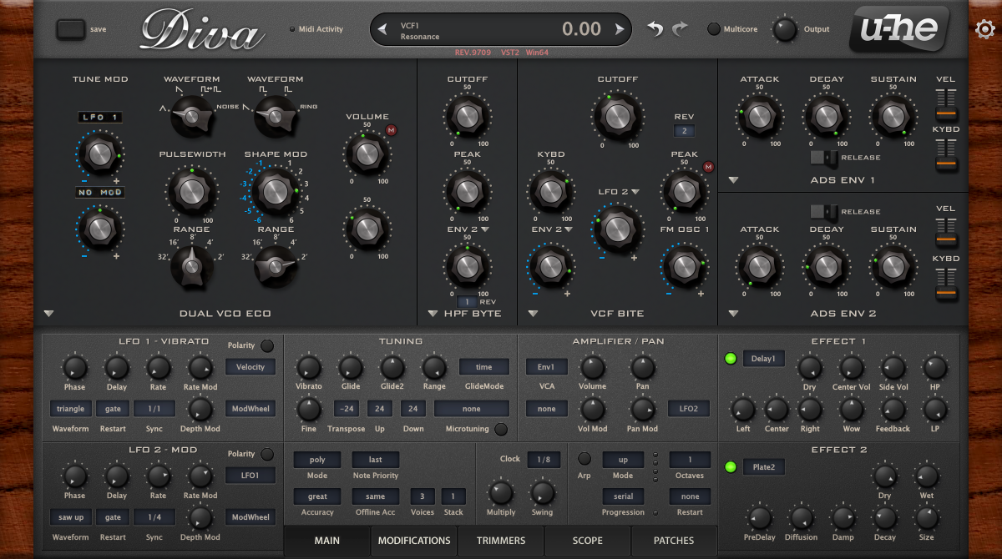
Task: Click the redo arrow icon
Action: [680, 29]
